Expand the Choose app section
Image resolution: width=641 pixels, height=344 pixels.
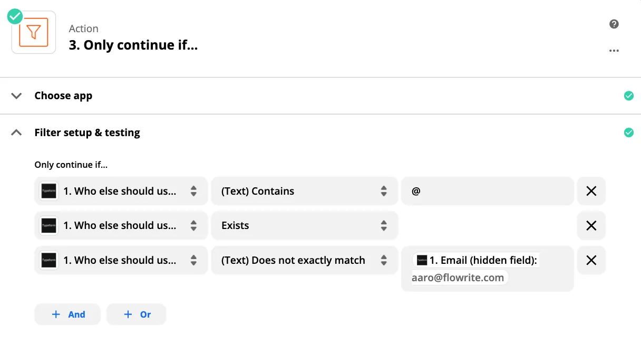(16, 95)
